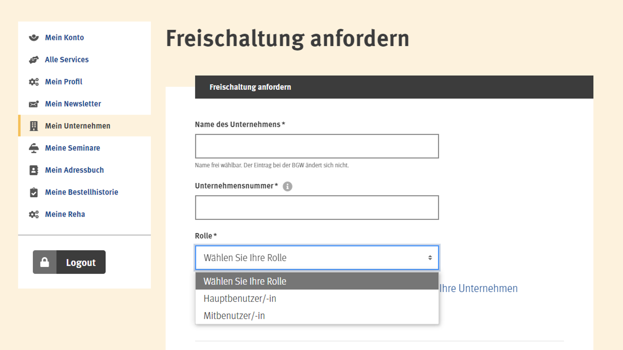Image resolution: width=623 pixels, height=350 pixels.
Task: Click the Name des Unternehmens input field
Action: tap(317, 146)
